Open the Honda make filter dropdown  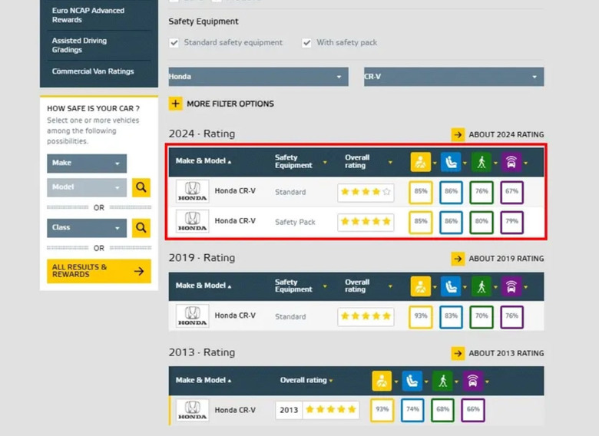click(x=259, y=77)
